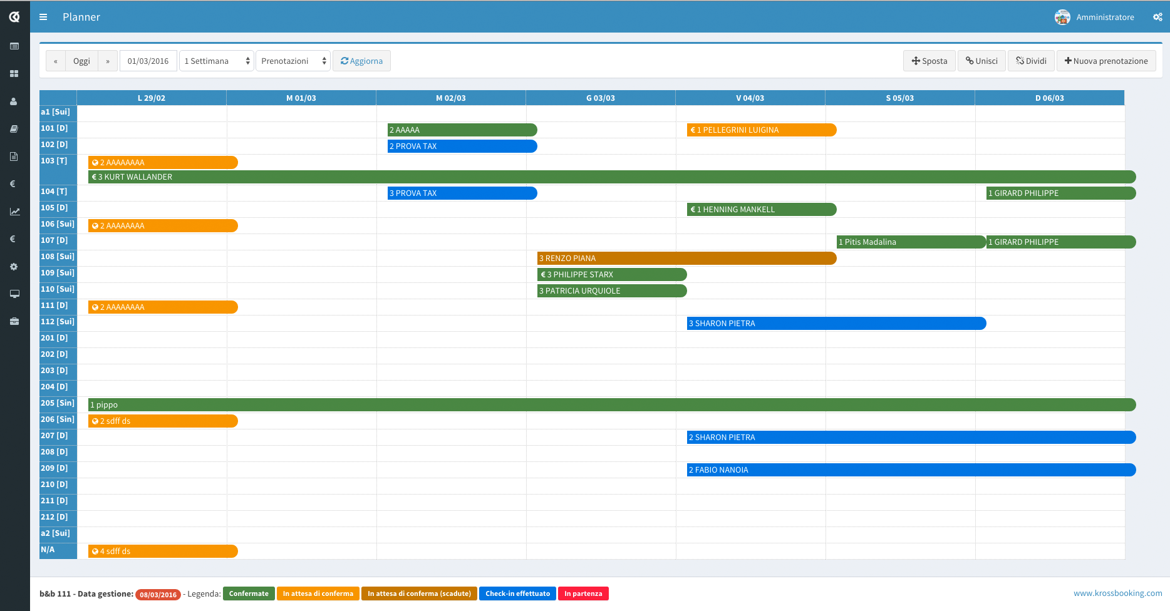Open the 3 SHARON PIETRA booking
The image size is (1170, 611).
[x=837, y=323]
